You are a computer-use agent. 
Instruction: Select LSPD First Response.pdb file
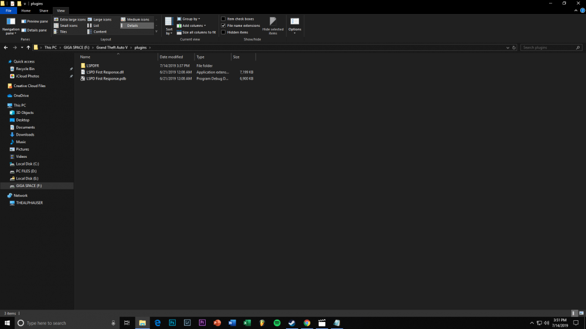tap(106, 79)
